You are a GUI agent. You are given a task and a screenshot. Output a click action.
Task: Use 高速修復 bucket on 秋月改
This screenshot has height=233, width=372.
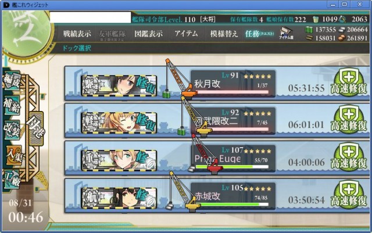349,83
